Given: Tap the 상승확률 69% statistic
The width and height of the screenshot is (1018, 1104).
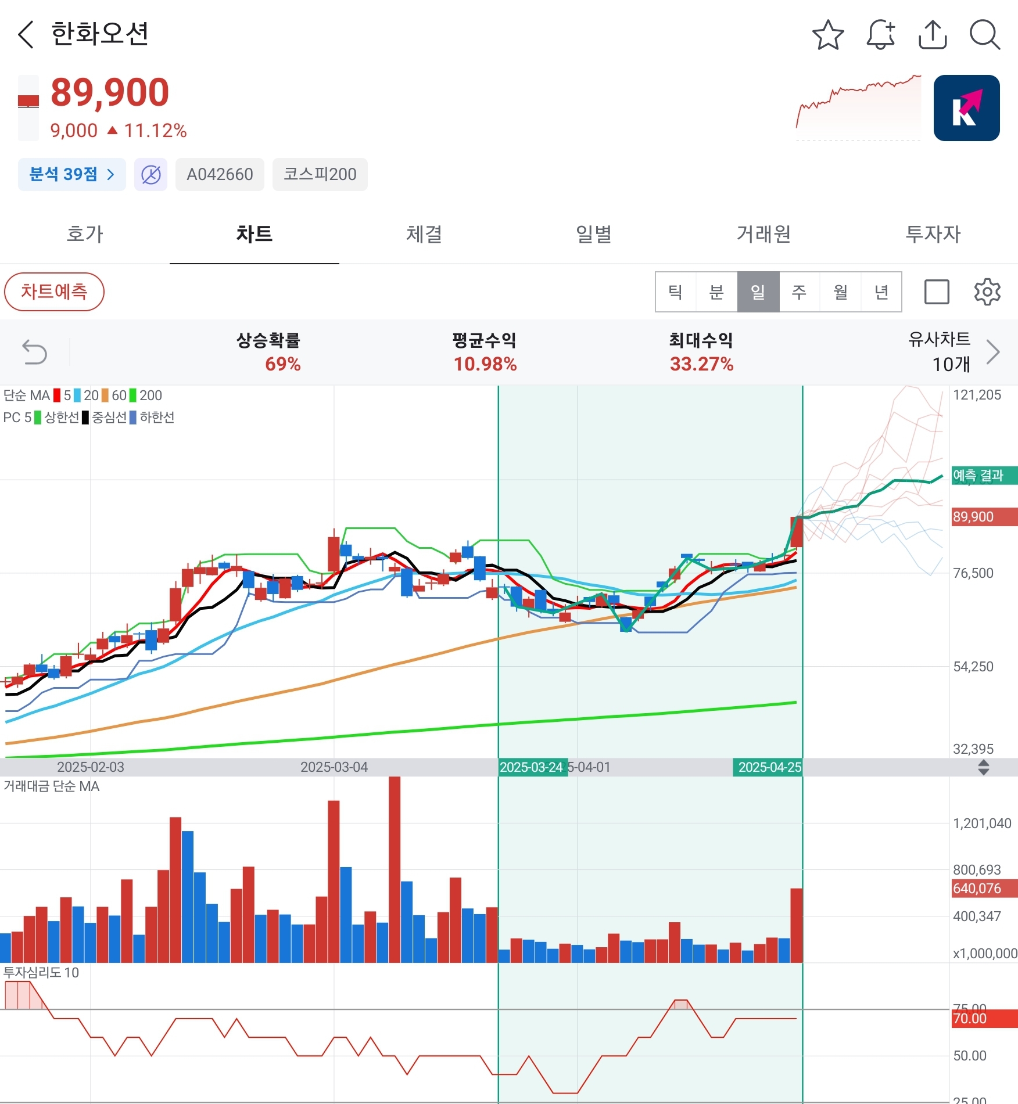Looking at the screenshot, I should 268,351.
